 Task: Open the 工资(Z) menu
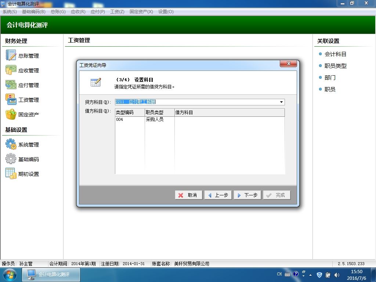tap(117, 11)
